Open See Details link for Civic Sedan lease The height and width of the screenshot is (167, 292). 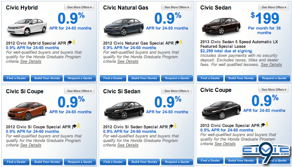tap(271, 65)
